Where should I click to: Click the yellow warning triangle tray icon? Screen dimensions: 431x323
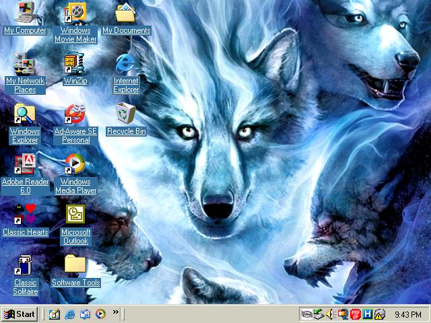[380, 314]
